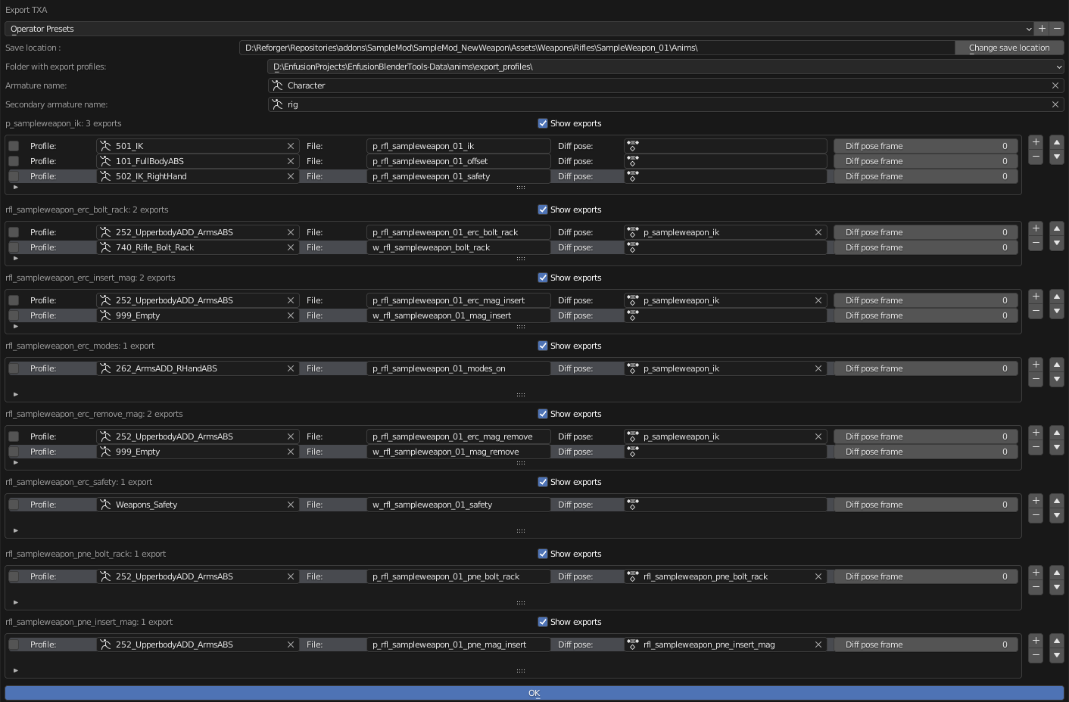Click the armature icon in the Character name field
Image resolution: width=1069 pixels, height=702 pixels.
(277, 85)
